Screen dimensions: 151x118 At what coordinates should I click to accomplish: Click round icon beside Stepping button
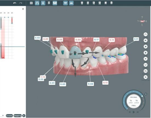(x=24, y=116)
